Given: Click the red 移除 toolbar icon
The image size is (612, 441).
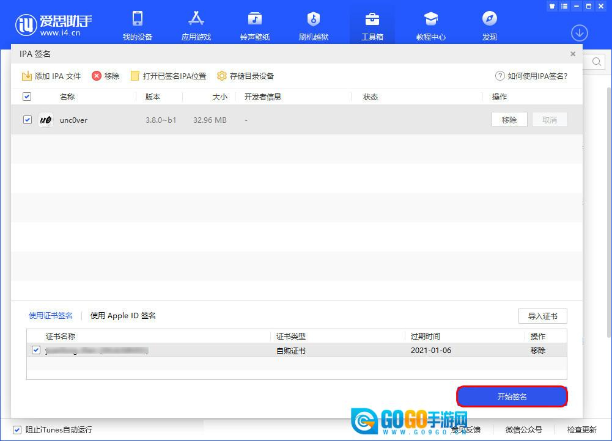Looking at the screenshot, I should 97,76.
